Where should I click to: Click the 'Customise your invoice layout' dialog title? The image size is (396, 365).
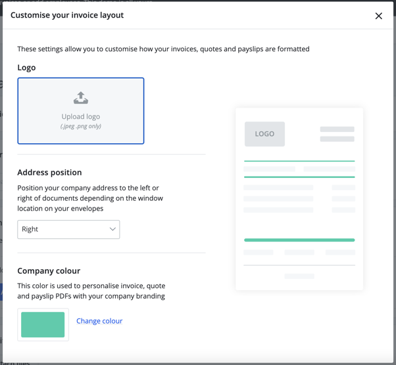pyautogui.click(x=67, y=15)
